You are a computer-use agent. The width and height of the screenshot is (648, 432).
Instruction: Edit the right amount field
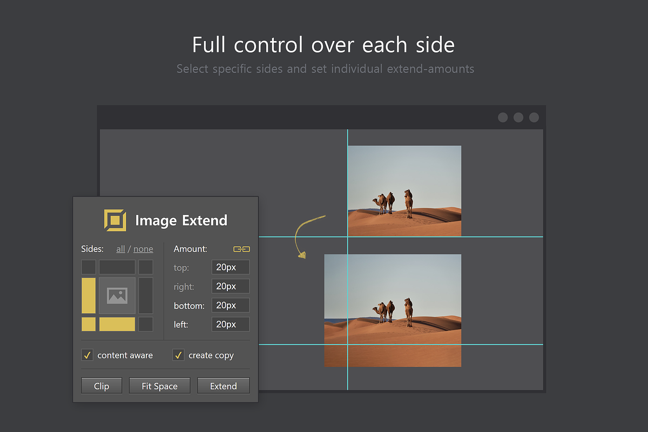click(231, 286)
